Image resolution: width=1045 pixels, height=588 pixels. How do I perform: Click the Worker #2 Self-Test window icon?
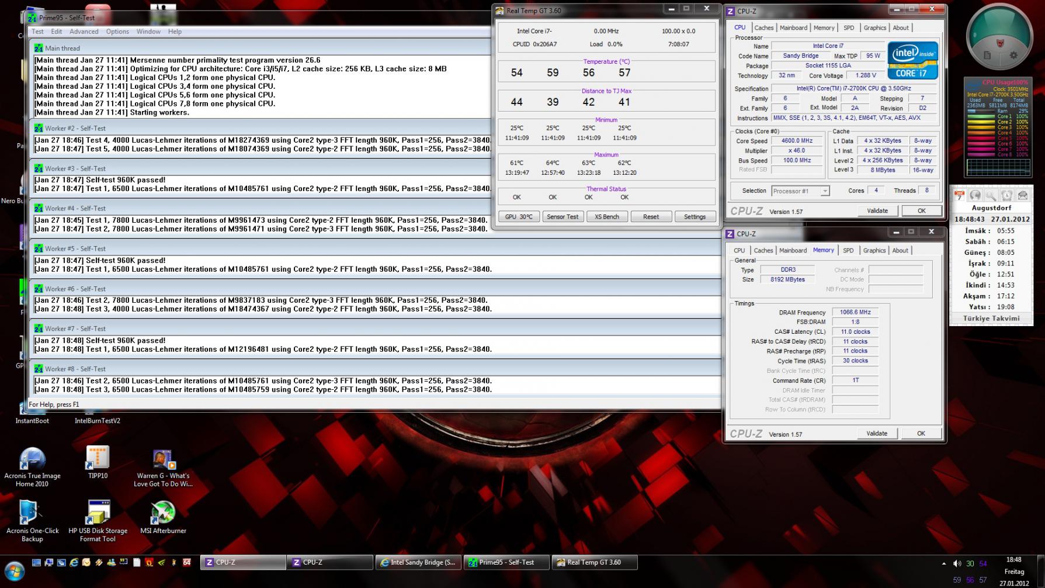coord(39,128)
